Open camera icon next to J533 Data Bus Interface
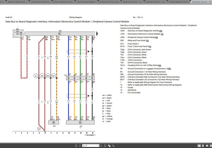Viewport: 212px width, 148px height. 161,31
